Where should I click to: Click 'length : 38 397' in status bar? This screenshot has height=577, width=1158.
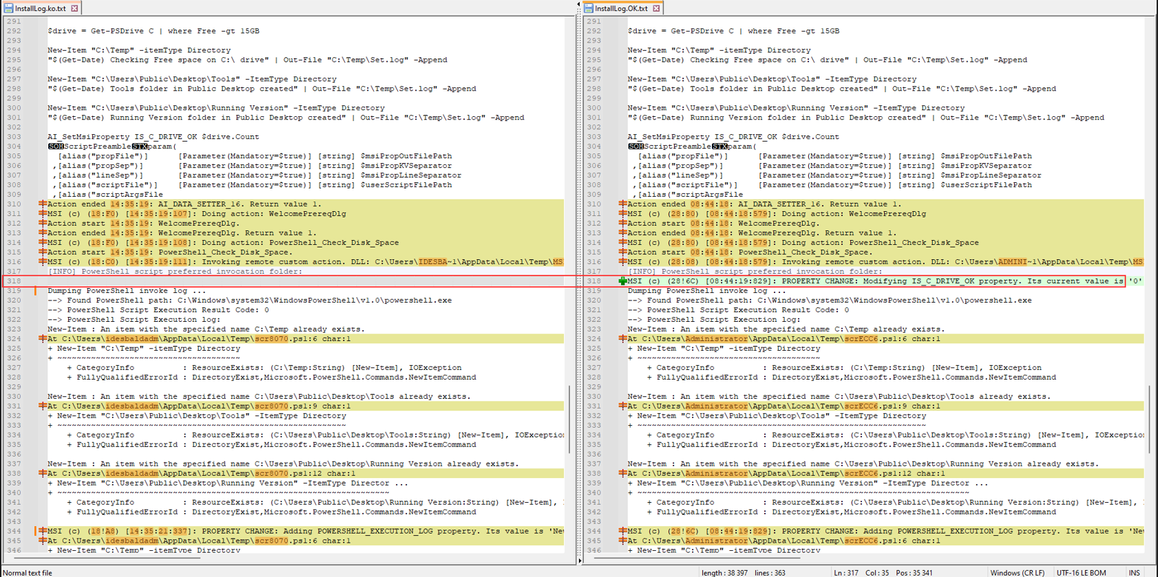coord(724,572)
